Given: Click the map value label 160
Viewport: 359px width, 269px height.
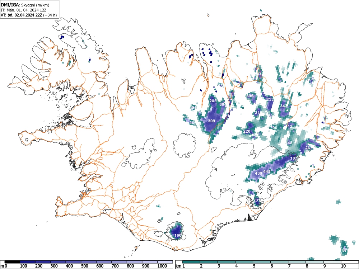Looking at the screenshot, I should click(178, 235).
